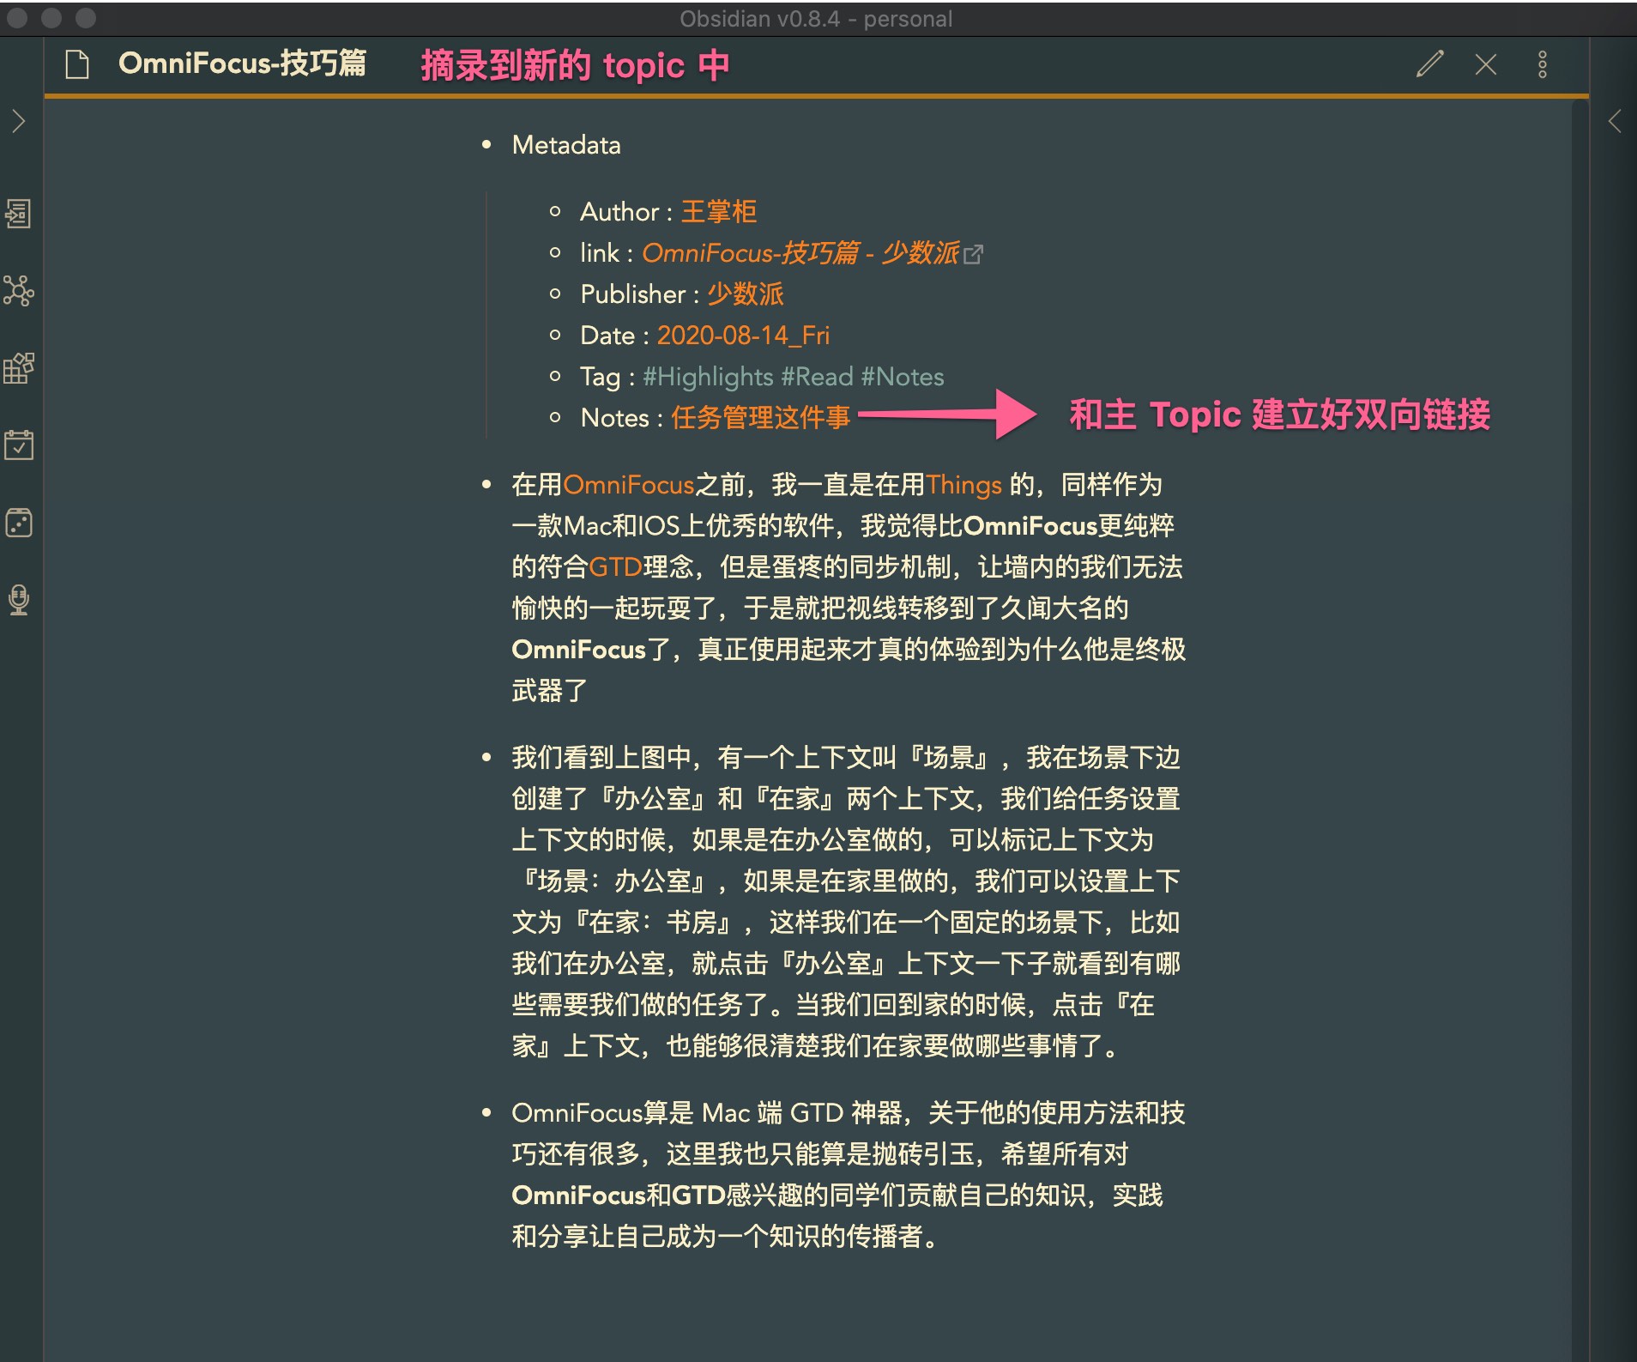Close the OmniFocus-技巧篇 pane
Screen dimensions: 1637x1362
point(1486,64)
